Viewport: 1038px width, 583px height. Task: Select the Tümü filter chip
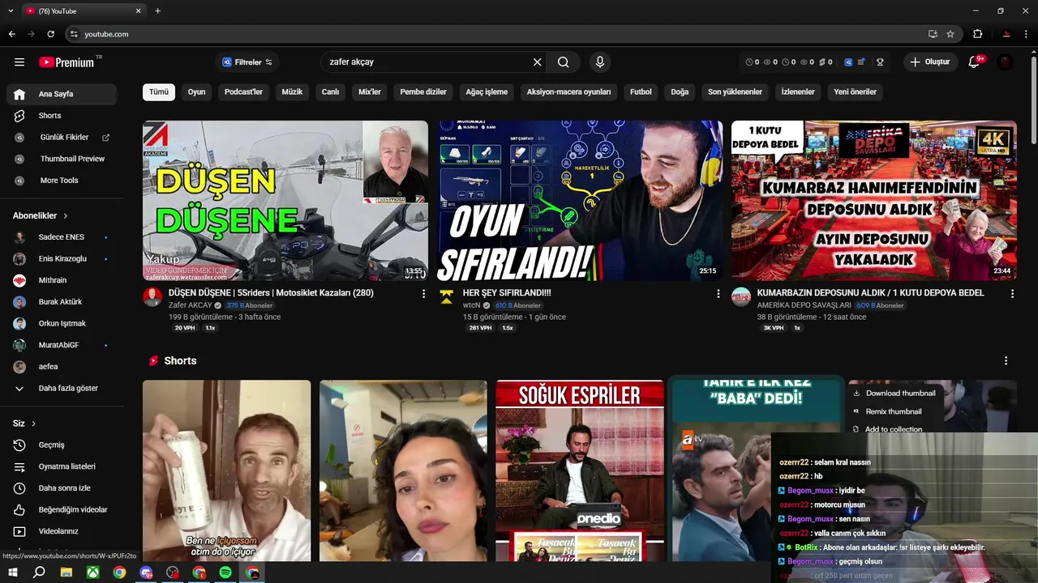click(x=159, y=92)
